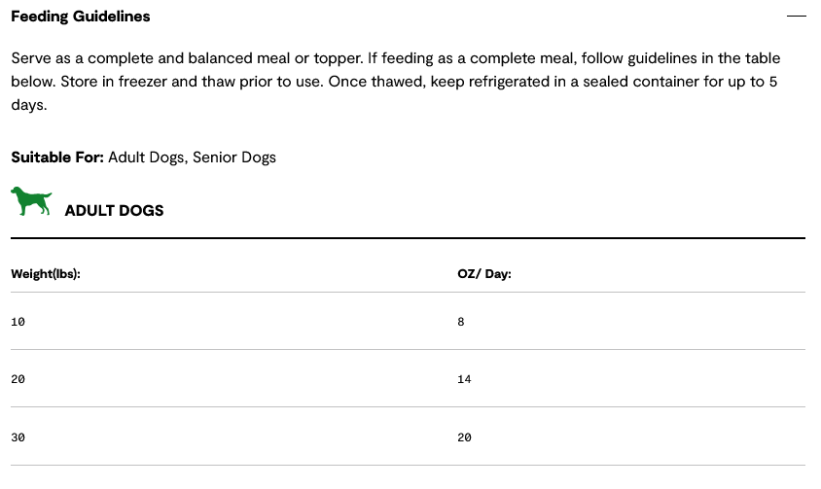Click the 'Once thawed, keep refrigerated' sentence
The image size is (821, 489).
click(x=545, y=82)
